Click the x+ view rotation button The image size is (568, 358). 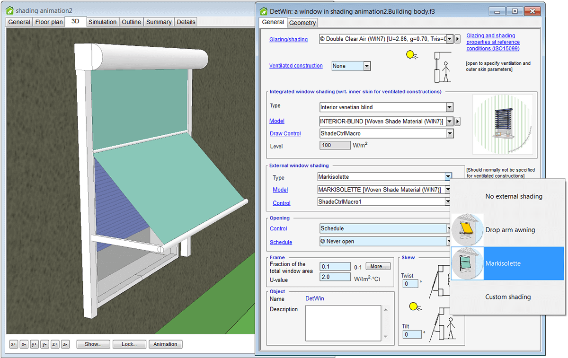[14, 344]
